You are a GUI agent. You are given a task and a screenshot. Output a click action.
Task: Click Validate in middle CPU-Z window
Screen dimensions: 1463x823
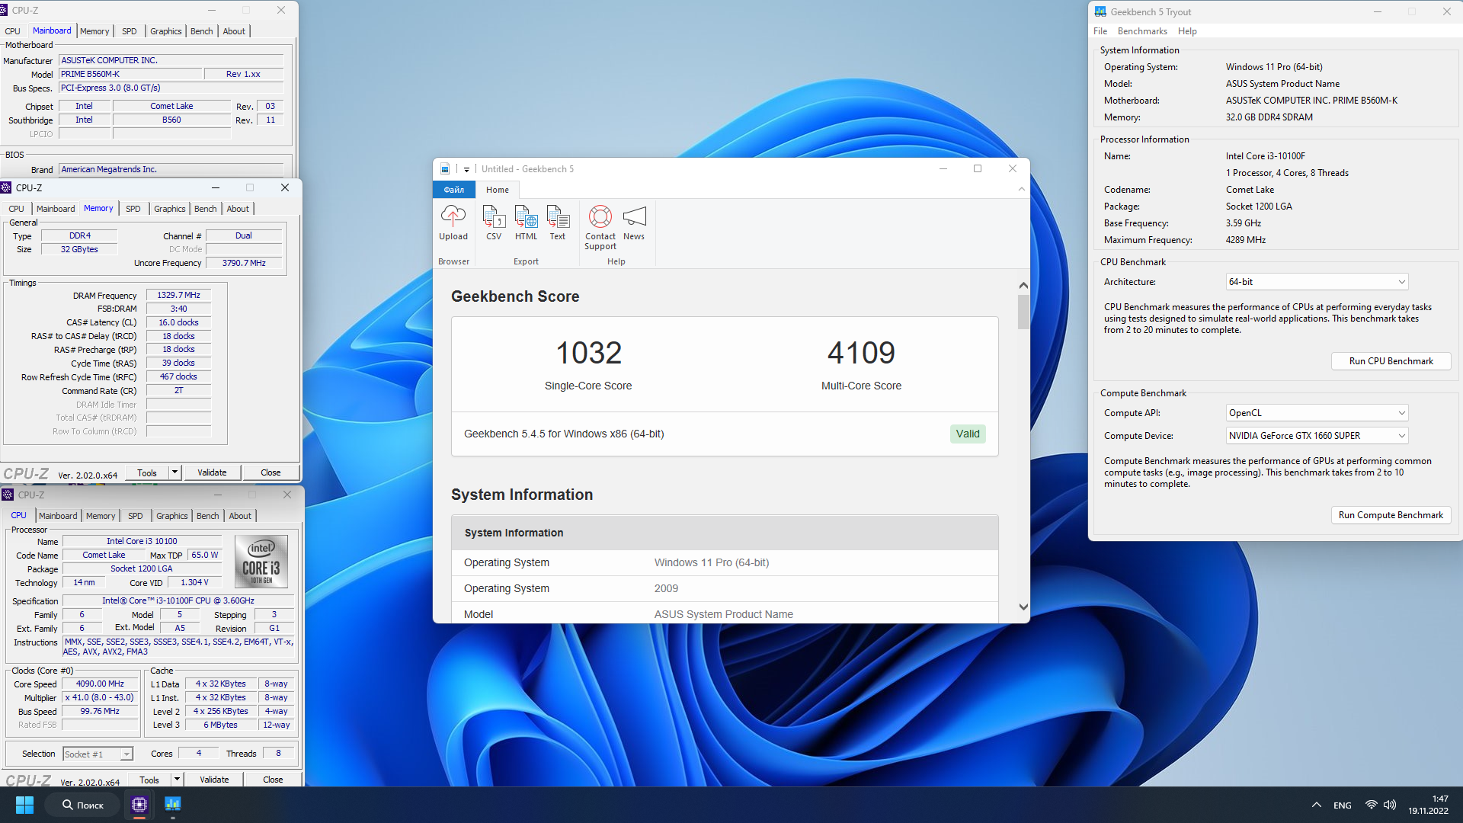[212, 472]
